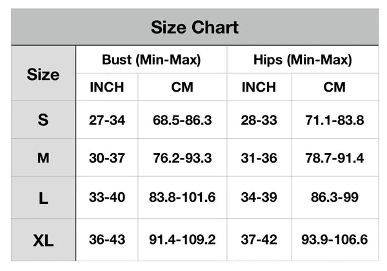This screenshot has height=271, width=387.
Task: Select the Size column header cell
Action: point(43,74)
